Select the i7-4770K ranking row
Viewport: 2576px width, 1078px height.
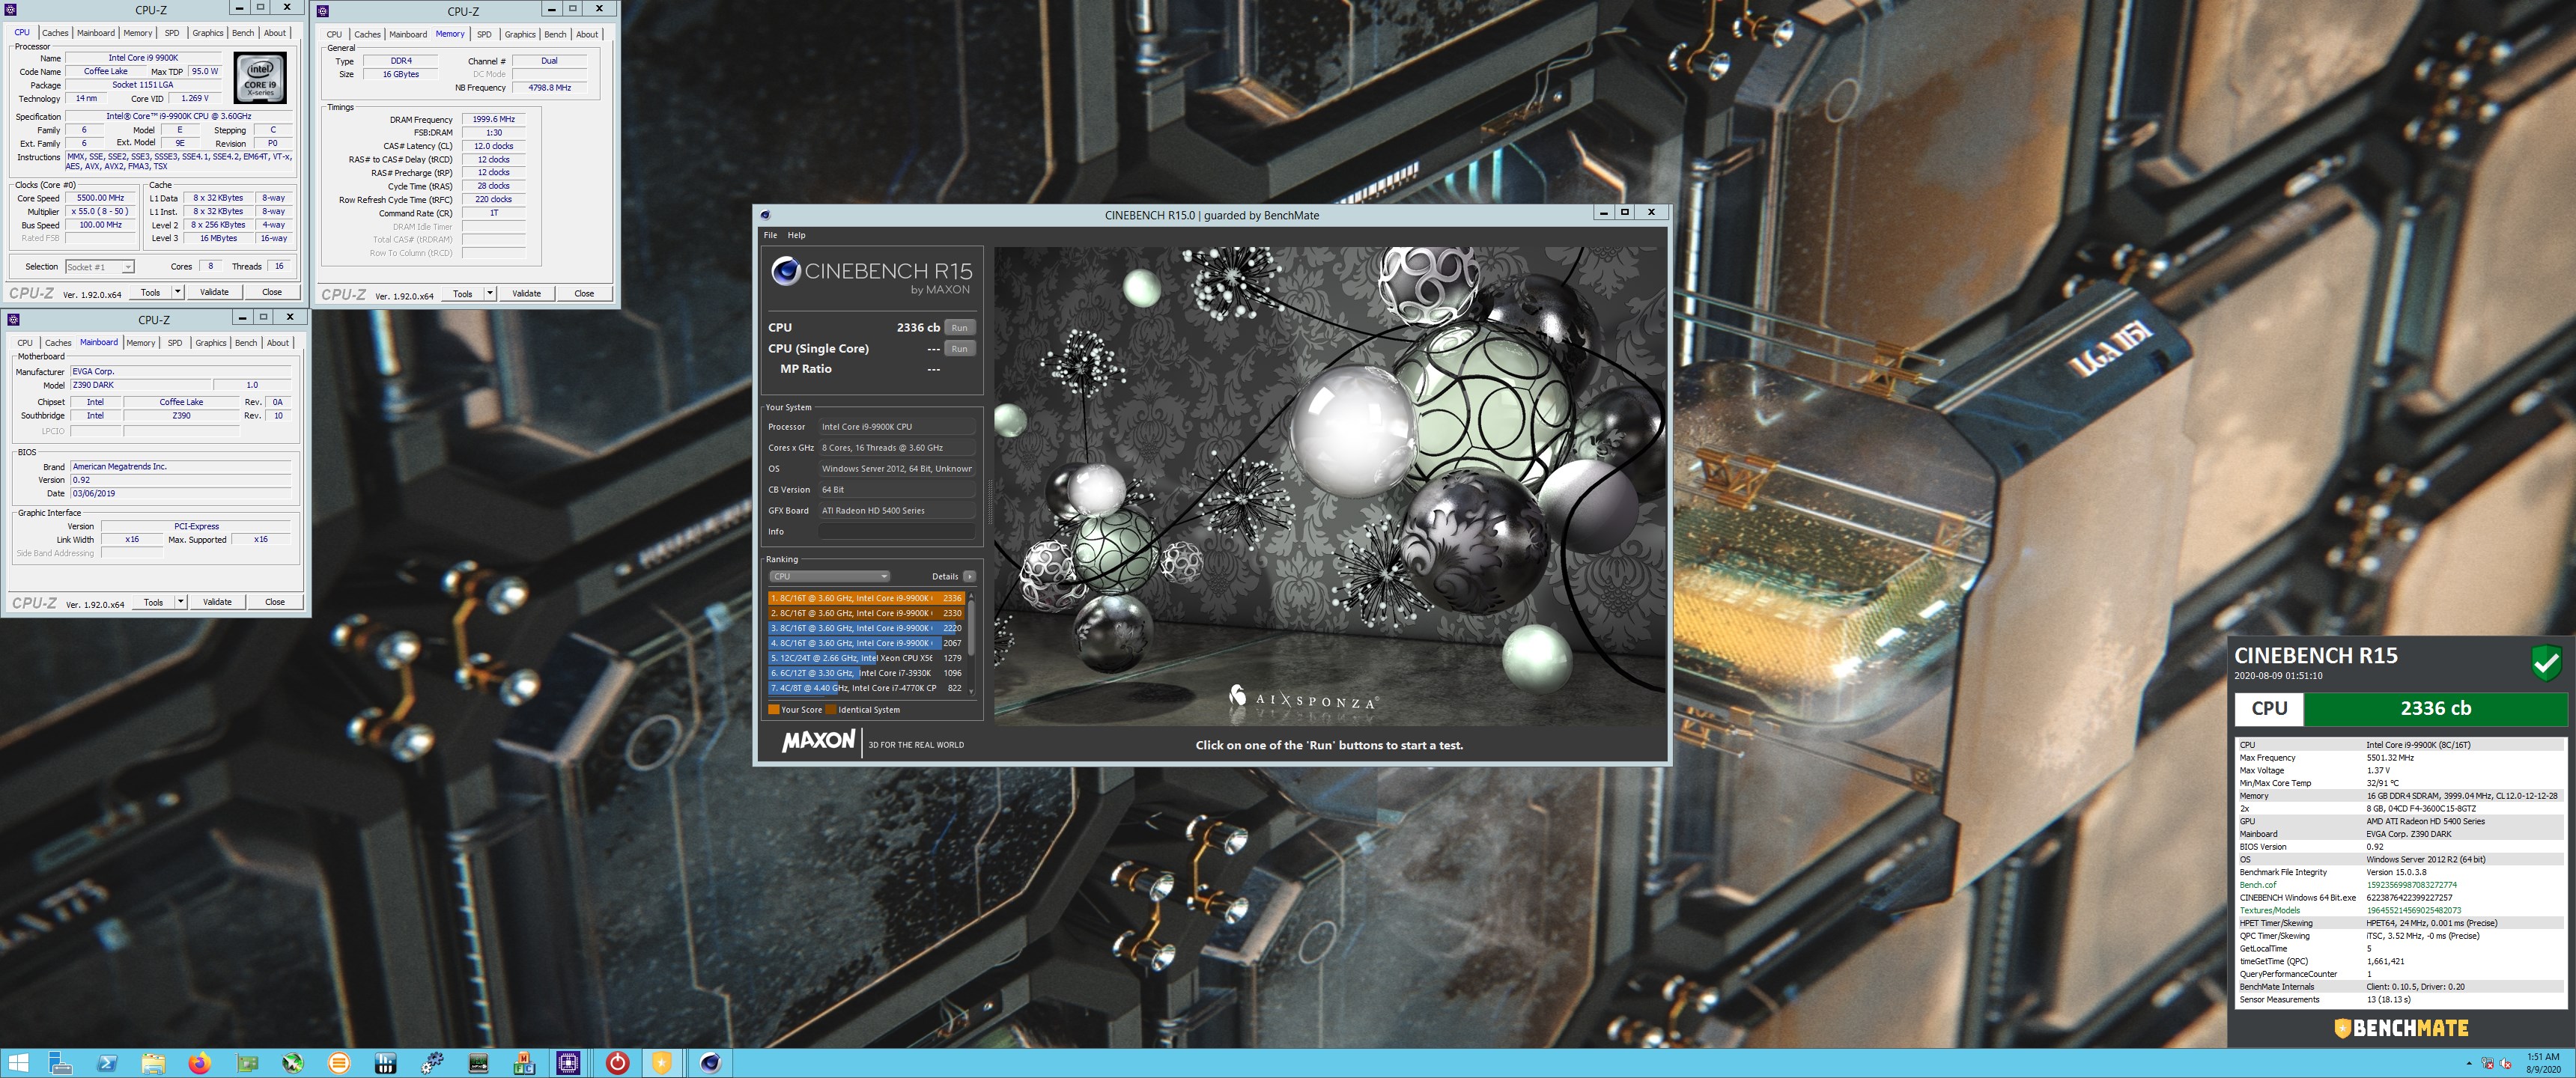pyautogui.click(x=866, y=688)
